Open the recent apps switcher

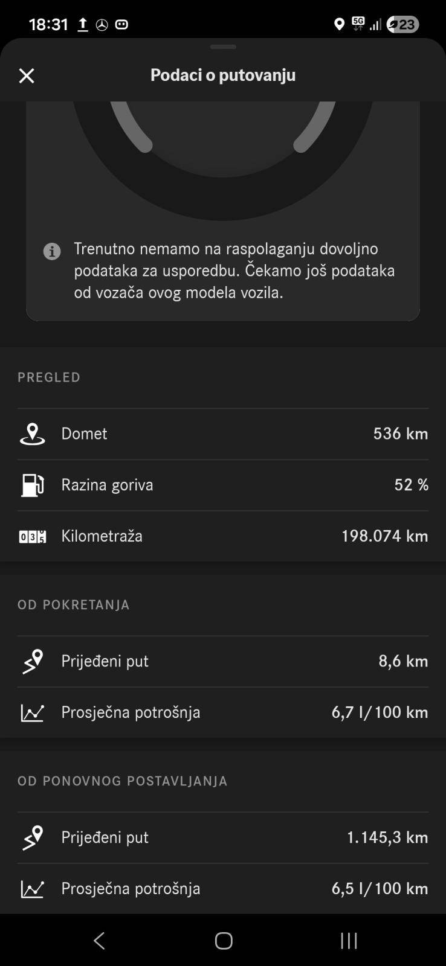pos(349,941)
